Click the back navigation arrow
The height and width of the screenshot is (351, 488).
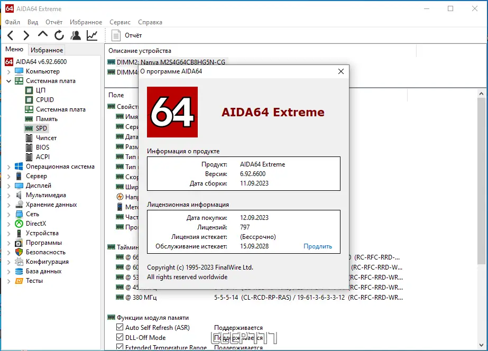point(10,35)
